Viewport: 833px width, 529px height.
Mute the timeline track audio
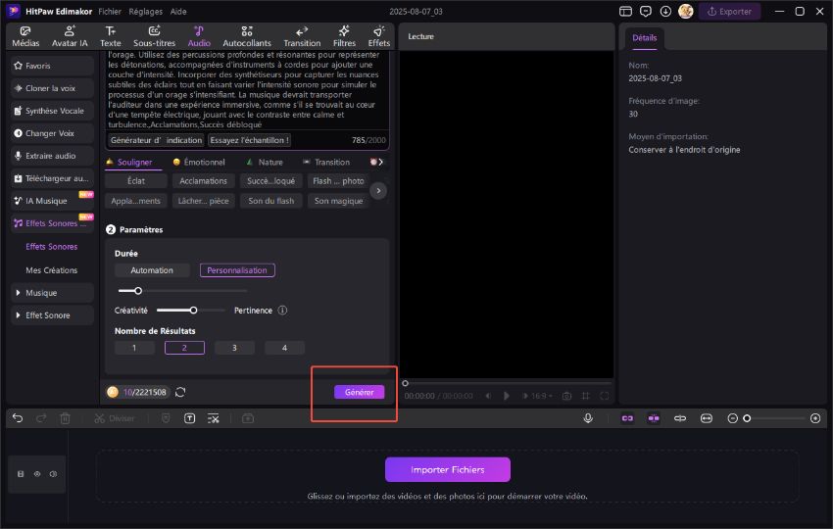coord(53,474)
